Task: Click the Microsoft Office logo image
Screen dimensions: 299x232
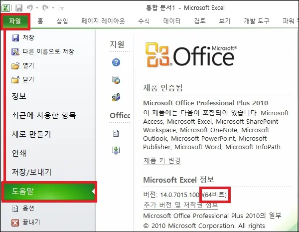Action: coord(191,55)
